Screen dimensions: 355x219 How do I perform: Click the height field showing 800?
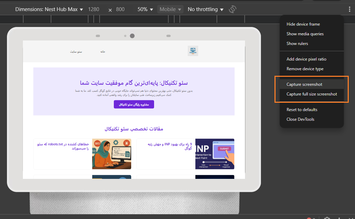(x=120, y=9)
